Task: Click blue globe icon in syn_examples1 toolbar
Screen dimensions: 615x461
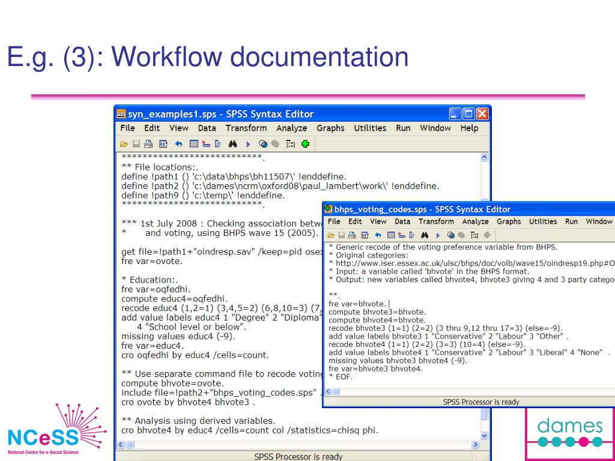Action: (263, 144)
